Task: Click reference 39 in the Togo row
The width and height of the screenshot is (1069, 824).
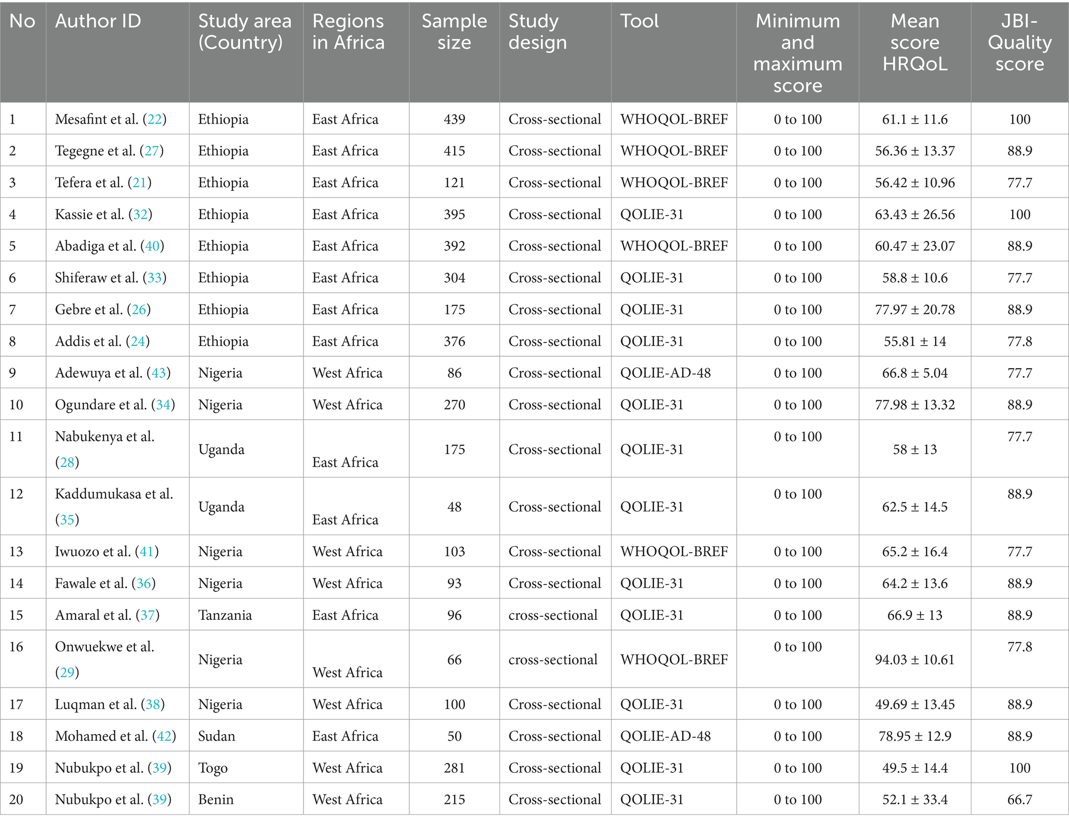Action: click(x=160, y=768)
